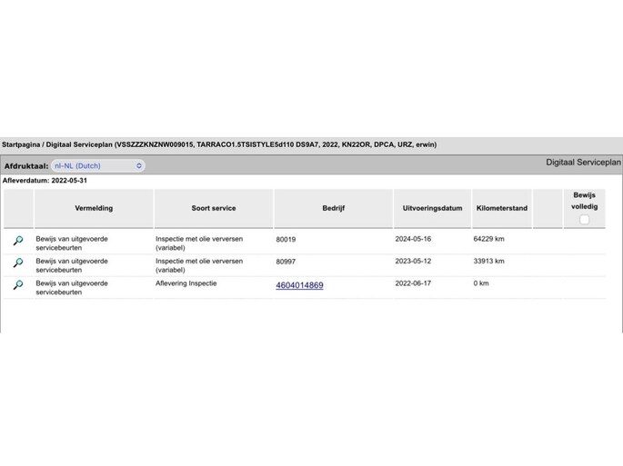Viewport: 623px width, 466px height.
Task: Click the Vermelding column header
Action: click(94, 208)
